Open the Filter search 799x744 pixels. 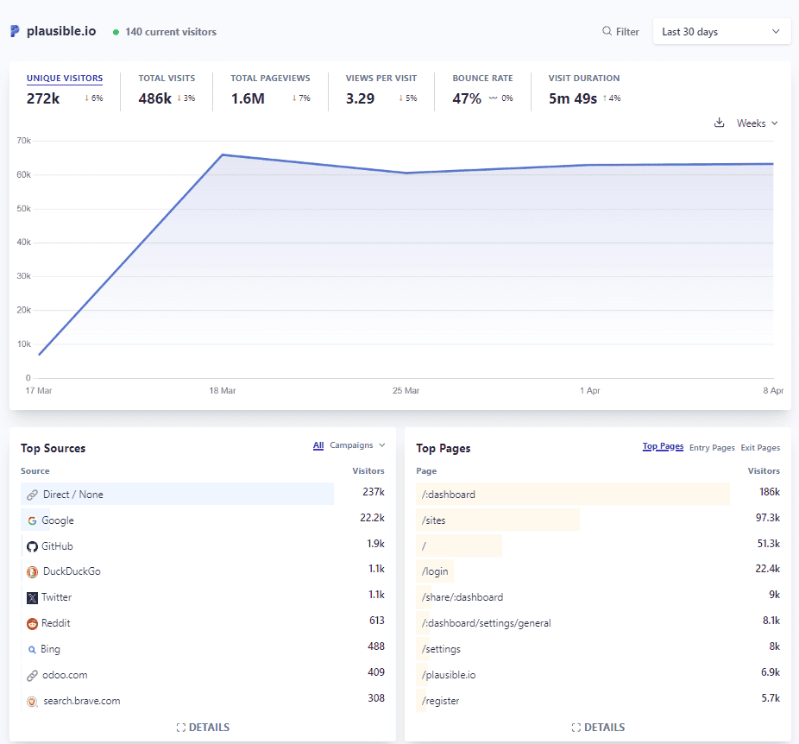(x=620, y=30)
